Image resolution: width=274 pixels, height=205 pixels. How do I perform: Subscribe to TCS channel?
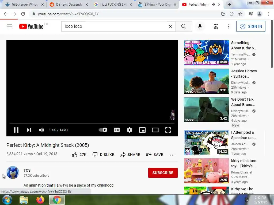click(x=163, y=173)
